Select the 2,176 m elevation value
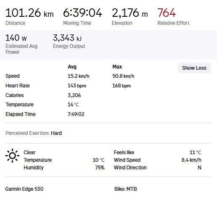 point(130,13)
